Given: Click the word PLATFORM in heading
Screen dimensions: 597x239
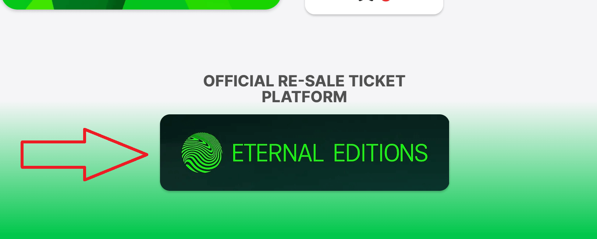Looking at the screenshot, I should [304, 97].
